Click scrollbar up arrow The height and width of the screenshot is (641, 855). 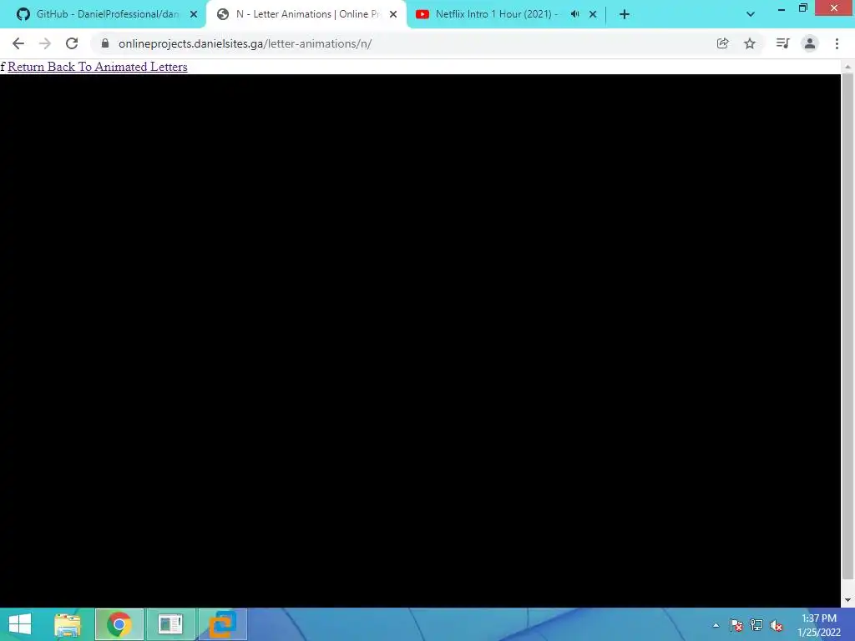(847, 67)
